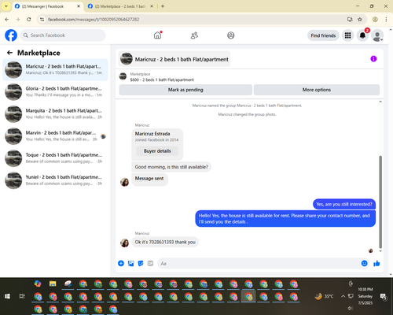Viewport: 393px width, 315px height.
Task: Click the chat scrollbar thumb
Action: 380,202
